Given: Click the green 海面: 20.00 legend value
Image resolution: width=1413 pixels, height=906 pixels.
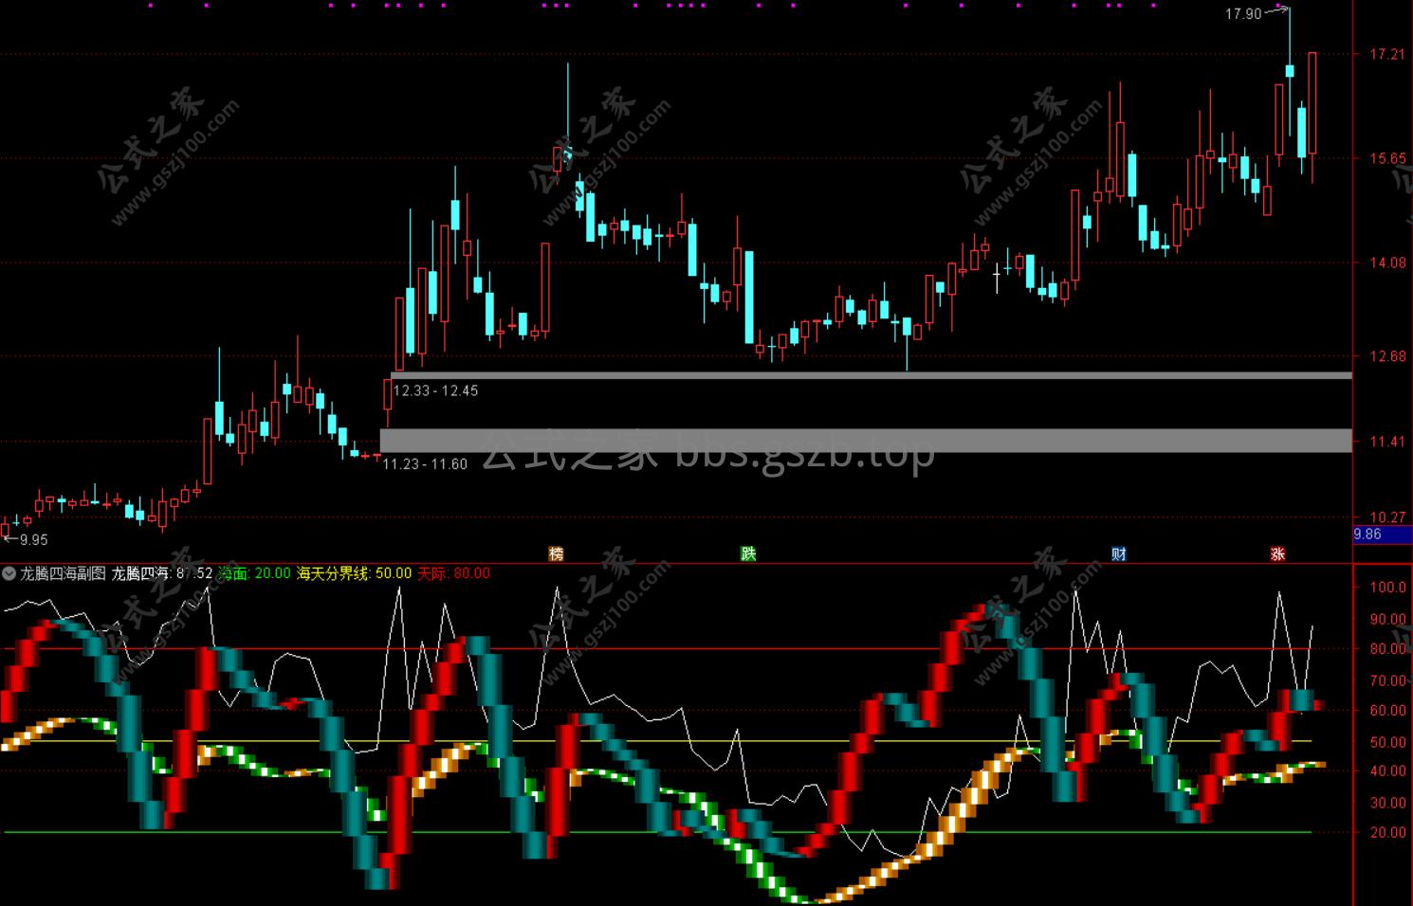Looking at the screenshot, I should click(x=254, y=573).
